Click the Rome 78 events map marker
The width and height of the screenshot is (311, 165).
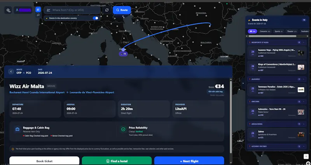[x=123, y=54]
